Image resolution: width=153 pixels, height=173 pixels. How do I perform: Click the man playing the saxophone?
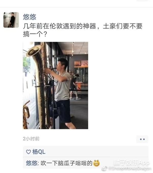coord(61,93)
